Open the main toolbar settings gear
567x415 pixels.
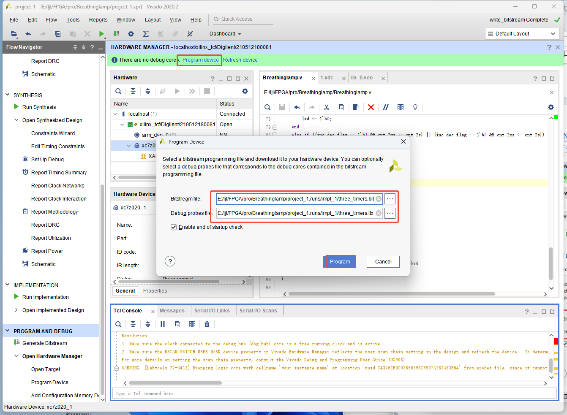pyautogui.click(x=131, y=34)
